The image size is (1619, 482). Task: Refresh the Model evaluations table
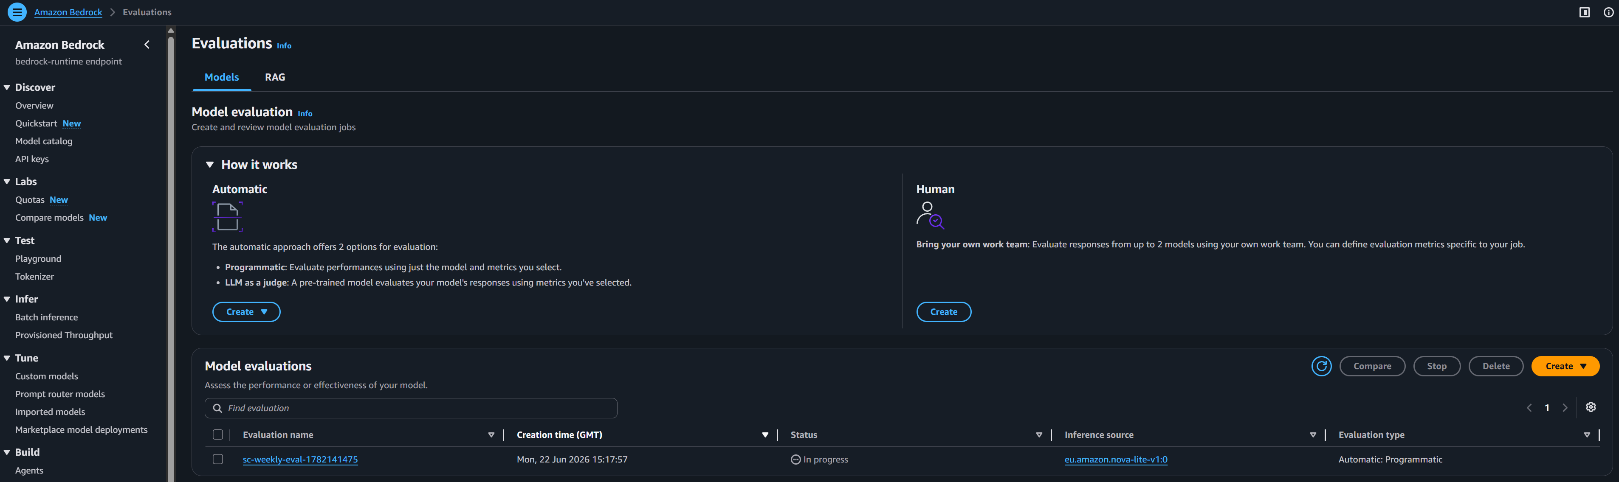(x=1321, y=366)
